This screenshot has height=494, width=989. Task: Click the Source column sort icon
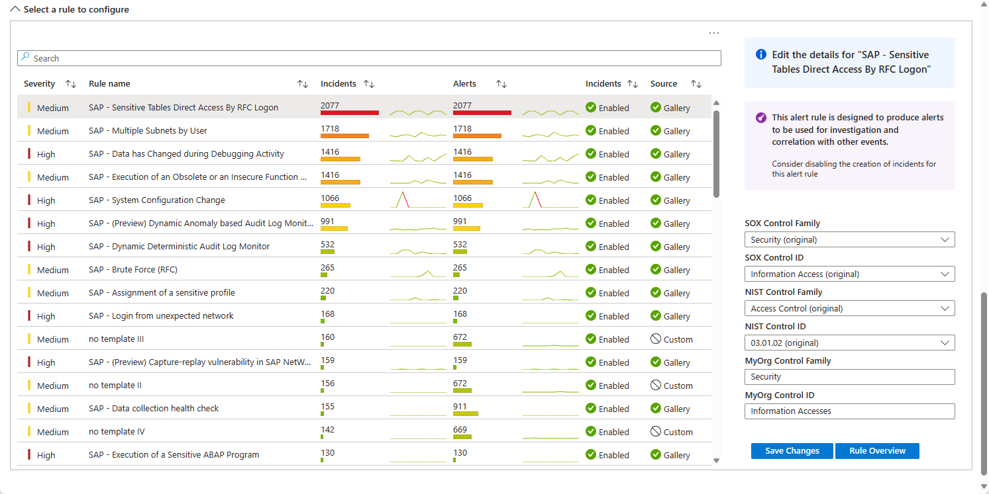point(696,84)
